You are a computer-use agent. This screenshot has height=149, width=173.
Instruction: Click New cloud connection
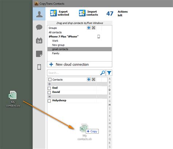pos(80,64)
